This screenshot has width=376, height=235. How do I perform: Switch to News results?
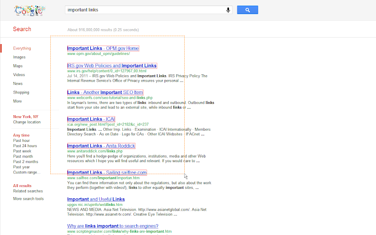[x=18, y=84]
